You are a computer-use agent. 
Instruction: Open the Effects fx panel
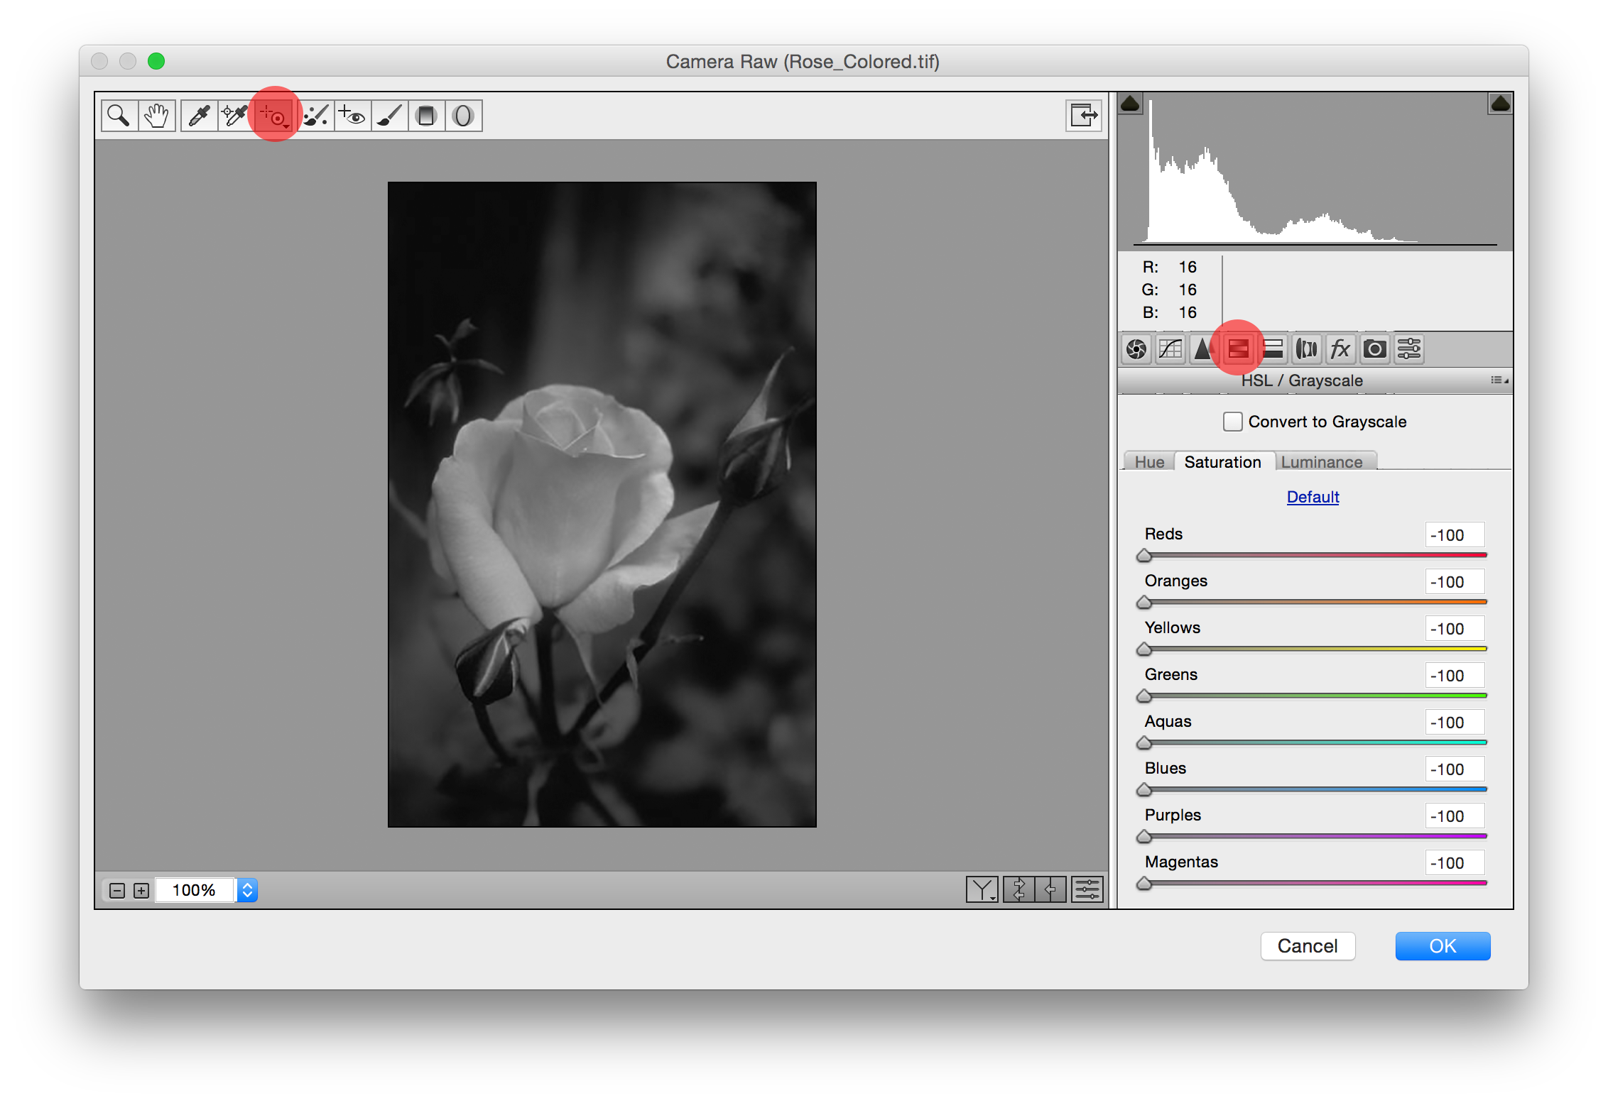pos(1340,349)
